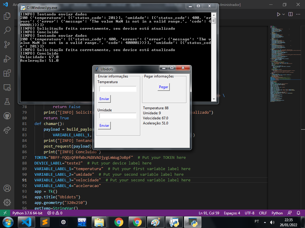Click the feedback icon in status bar
Screen dimensions: 305x228
coord(290,213)
